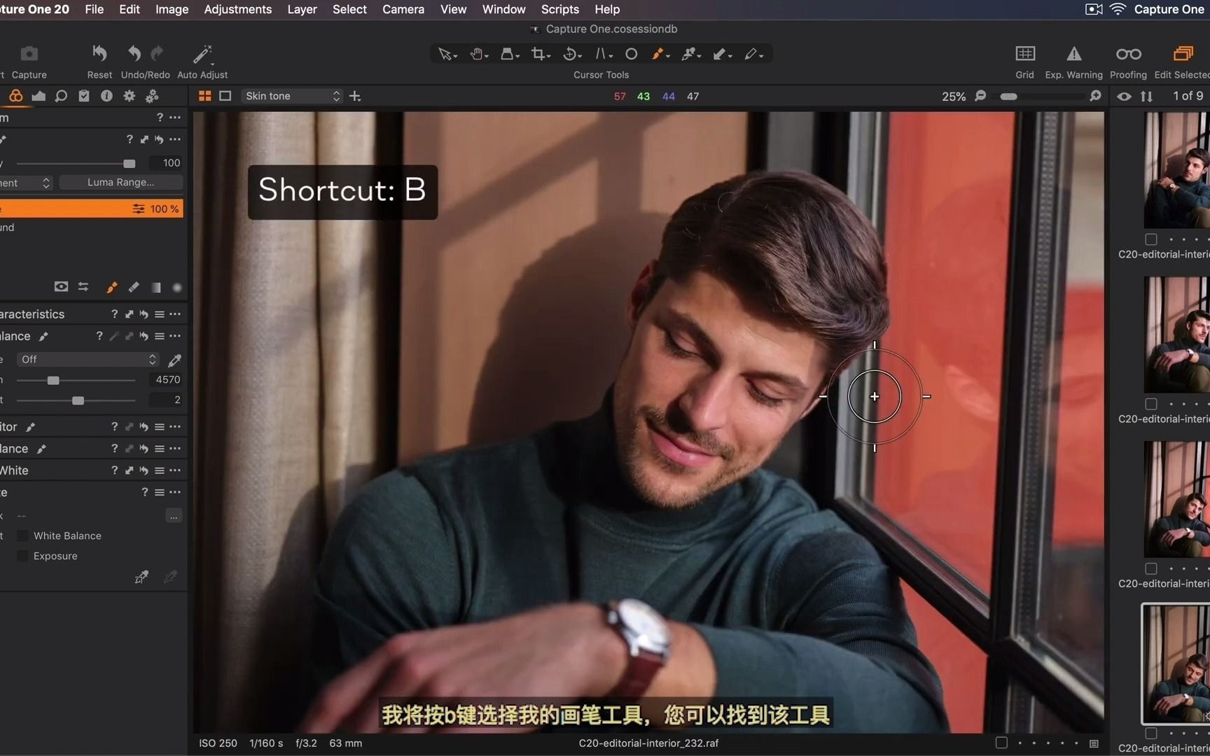
Task: Open the Mode dropdown currently set to Off
Action: click(87, 359)
